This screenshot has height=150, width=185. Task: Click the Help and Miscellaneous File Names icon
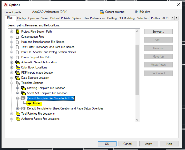(17, 42)
